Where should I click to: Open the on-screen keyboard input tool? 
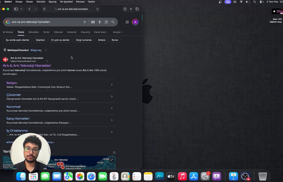93,22
